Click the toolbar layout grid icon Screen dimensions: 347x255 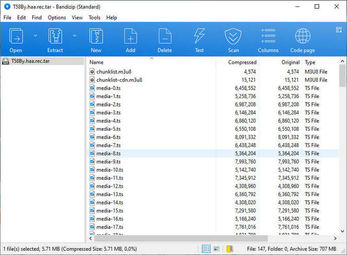point(339,30)
